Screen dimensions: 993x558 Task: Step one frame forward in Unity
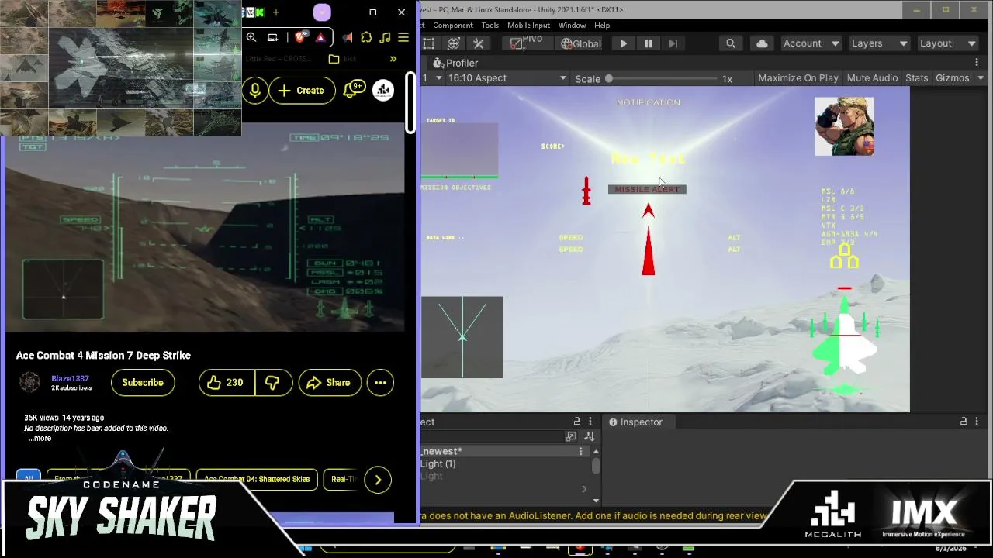coord(673,43)
